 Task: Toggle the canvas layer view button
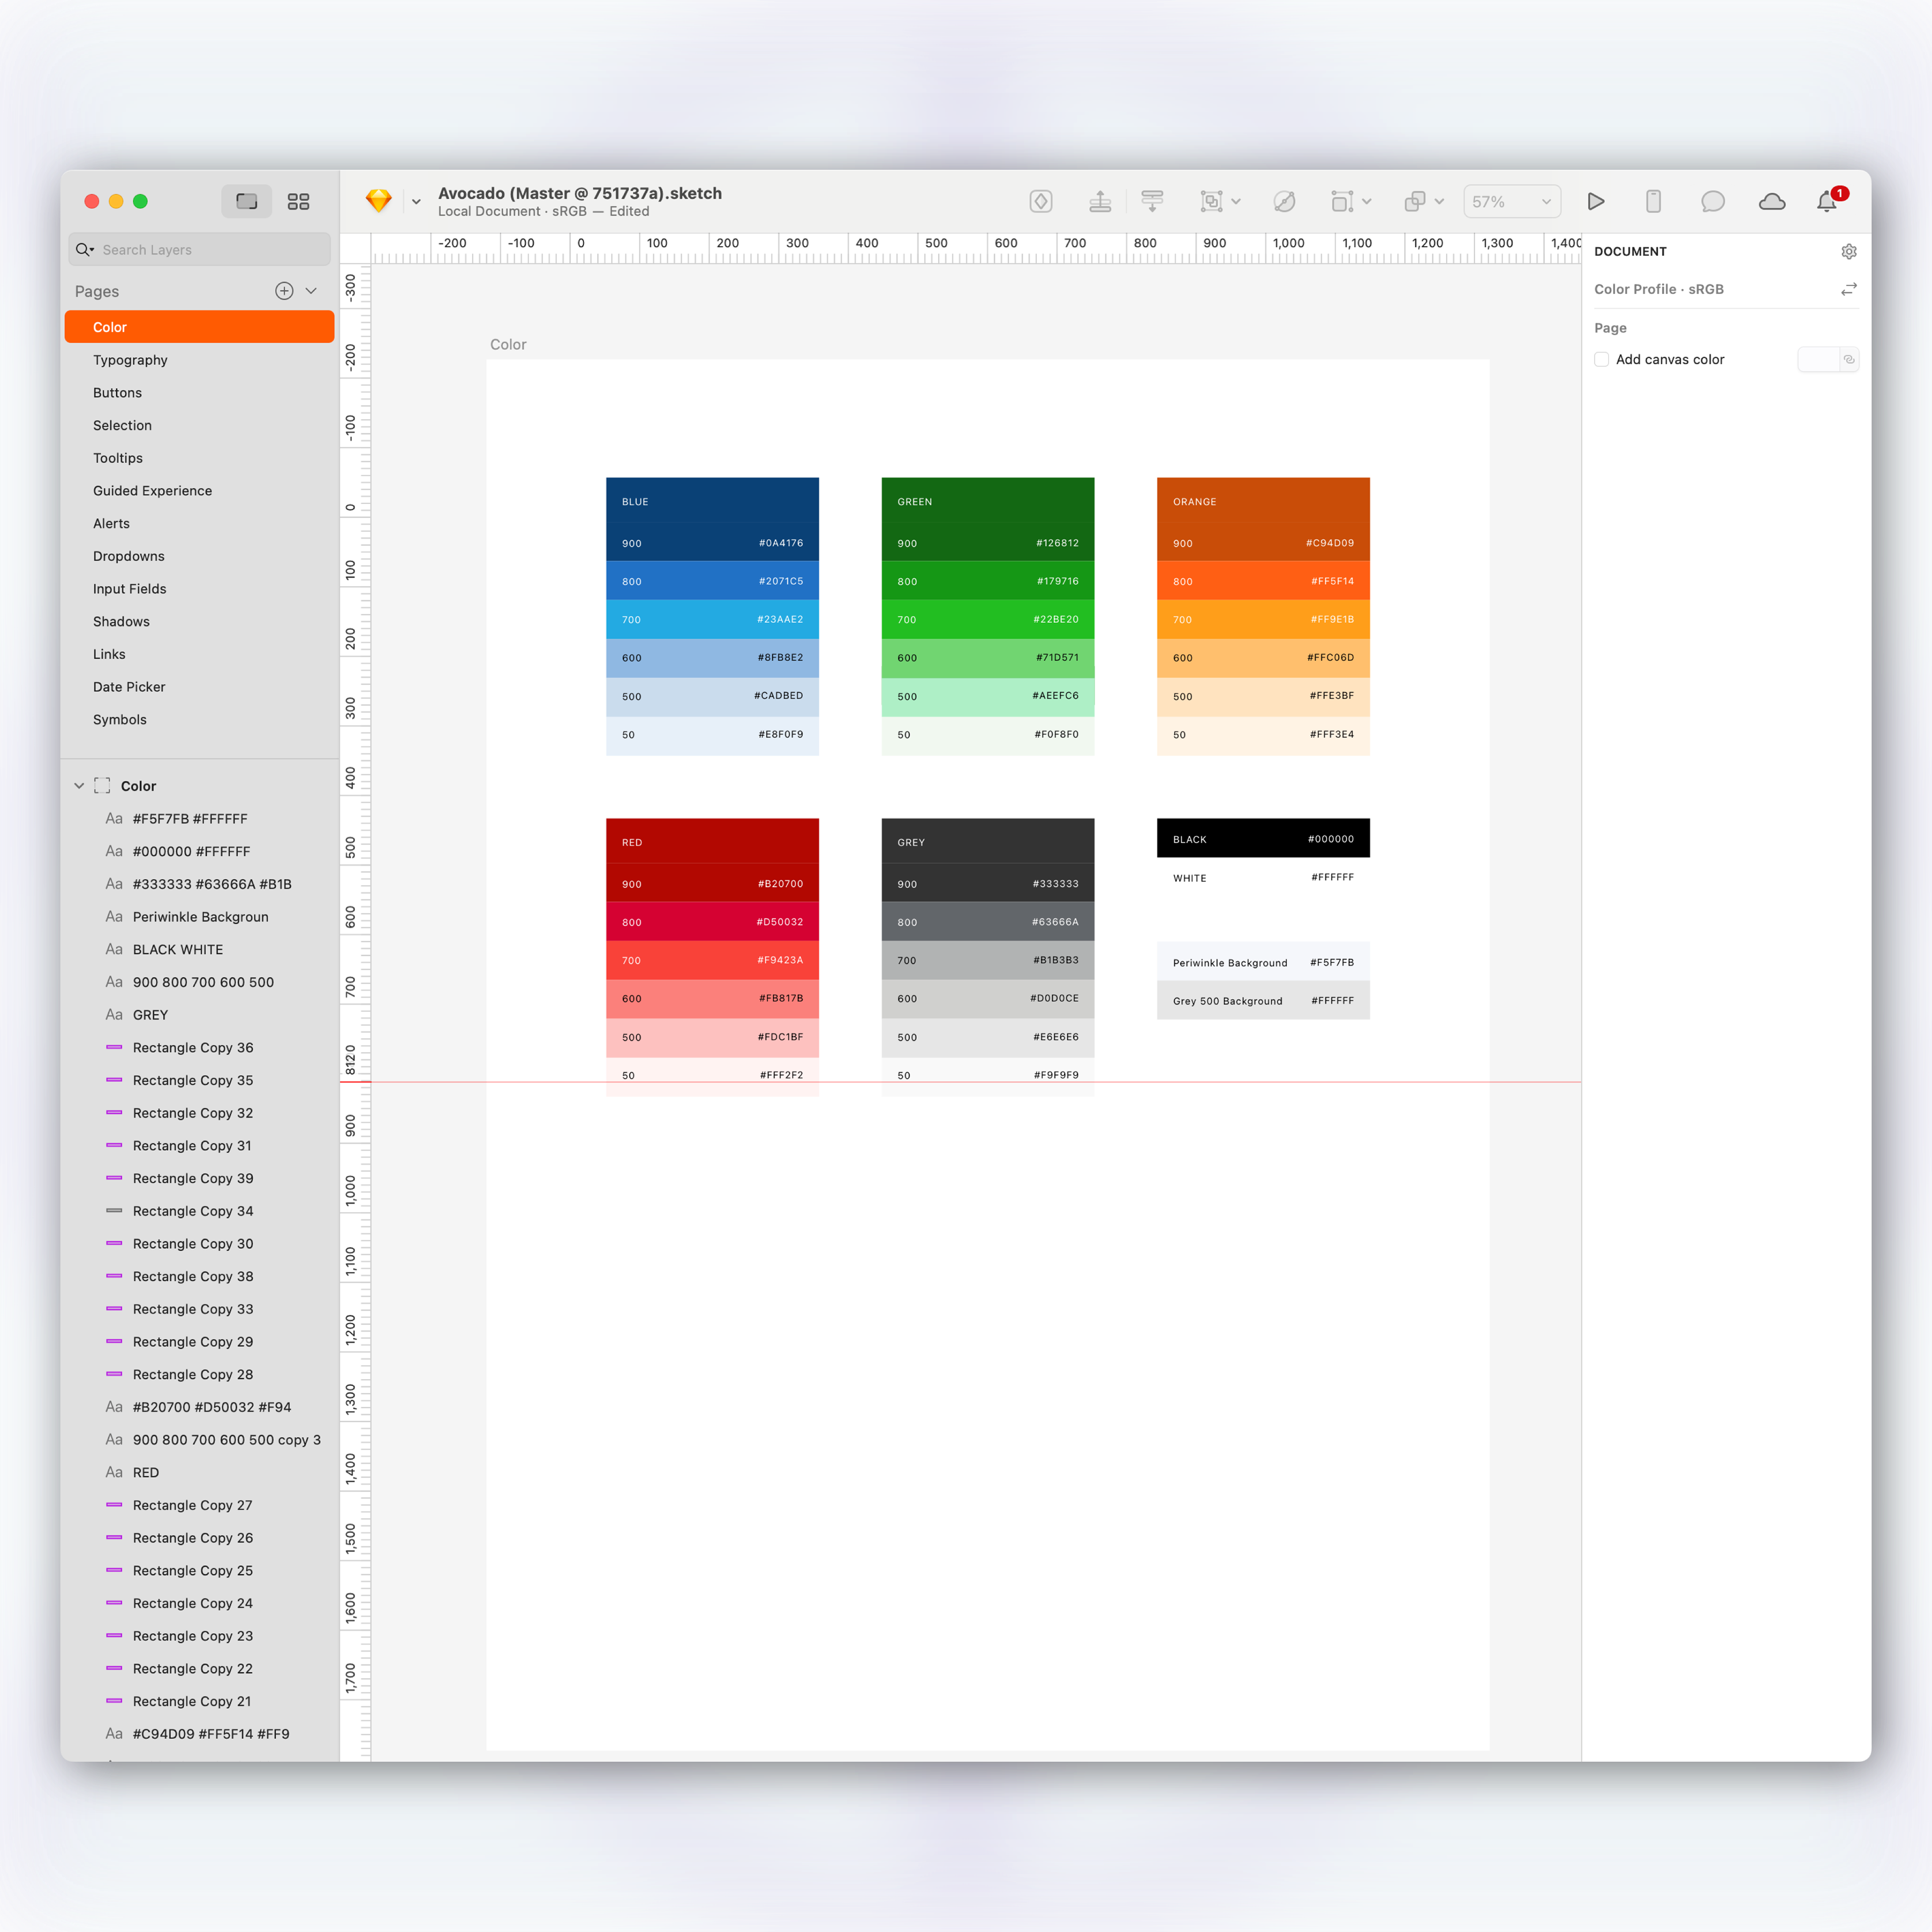(x=246, y=201)
